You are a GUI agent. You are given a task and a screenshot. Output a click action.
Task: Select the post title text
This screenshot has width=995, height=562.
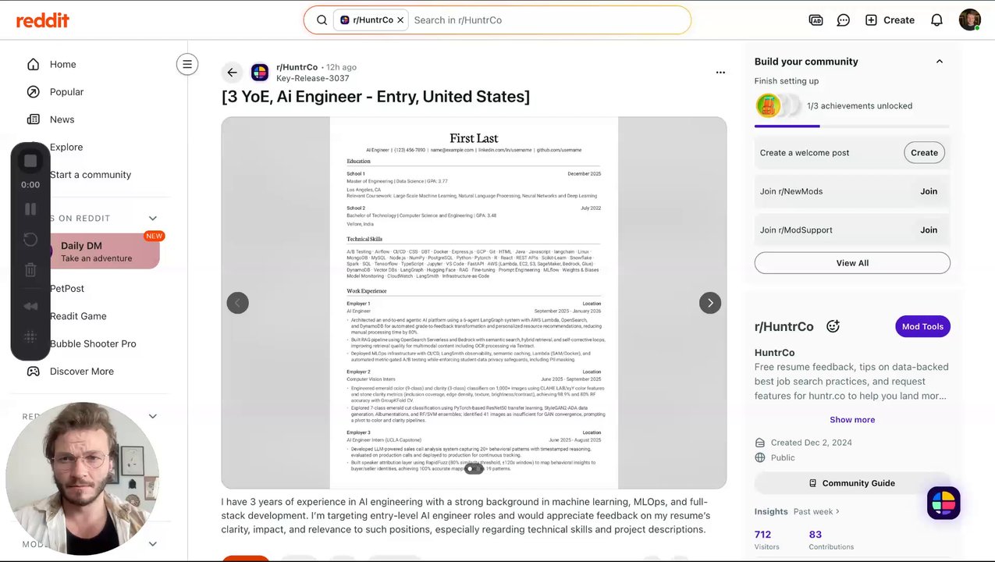click(x=375, y=97)
